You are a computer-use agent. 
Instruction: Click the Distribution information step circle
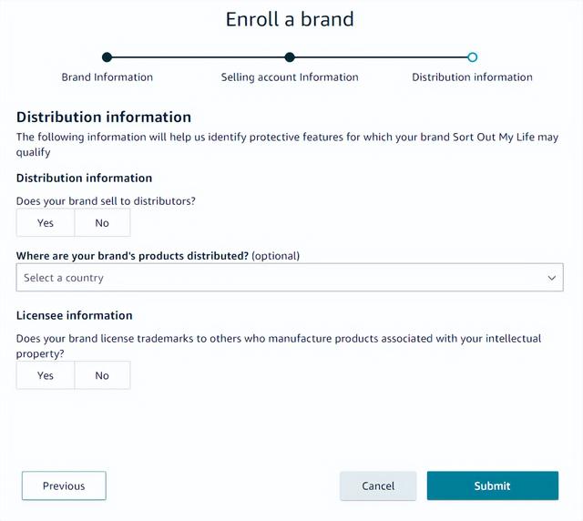coord(472,57)
